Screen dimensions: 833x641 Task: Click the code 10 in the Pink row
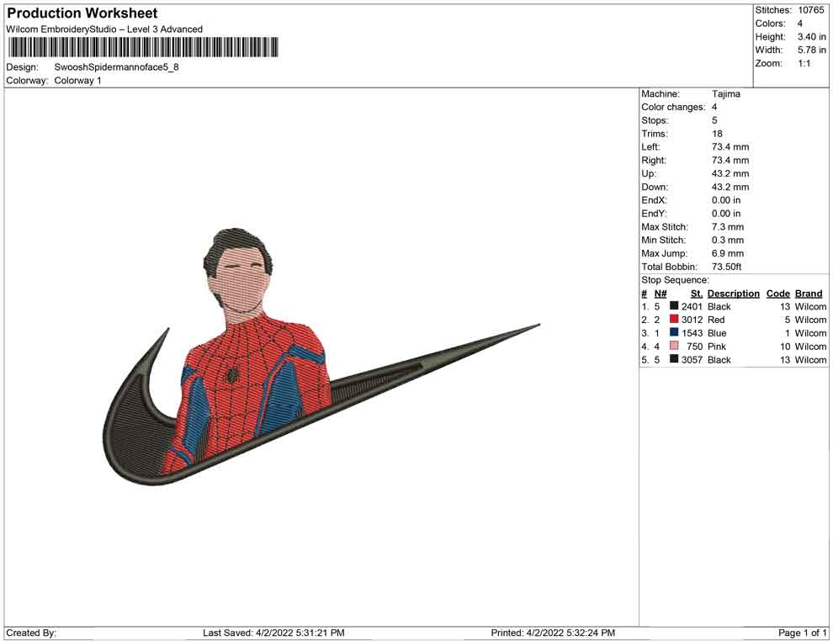click(785, 347)
